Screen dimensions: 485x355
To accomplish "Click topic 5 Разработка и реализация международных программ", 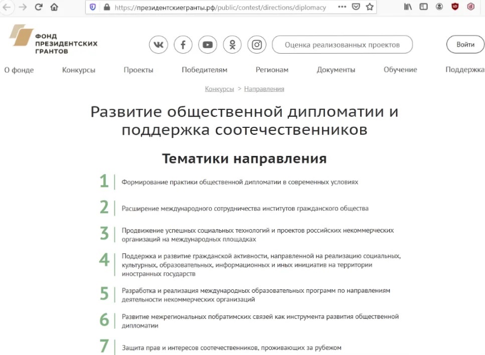I will click(256, 295).
